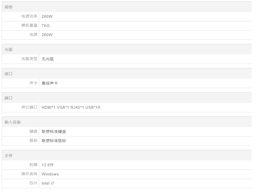
Task: Click the 规格 section header
Action: click(8, 7)
